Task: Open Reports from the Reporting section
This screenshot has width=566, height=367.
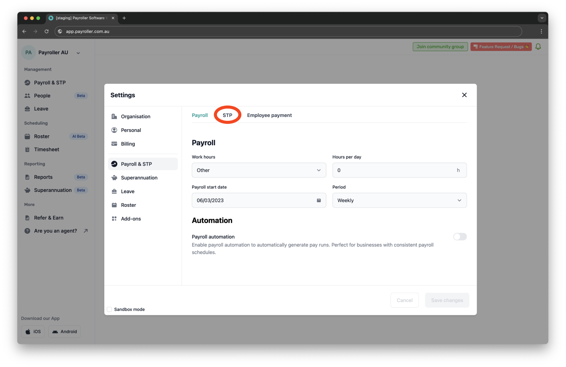Action: [27, 177]
